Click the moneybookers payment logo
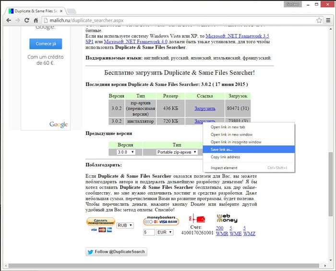Viewport: 336px width, 271px height. click(x=161, y=220)
